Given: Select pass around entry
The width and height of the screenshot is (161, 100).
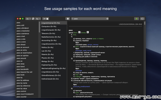Looking at the screenshot, I should point(21,58).
